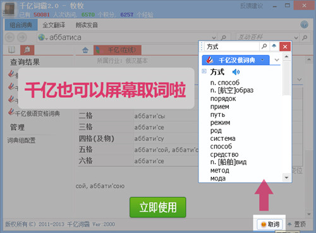Image resolution: width=316 pixels, height=233 pixels.
Task: Maximize the 千亿词霸 window
Action: pyautogui.click(x=288, y=6)
